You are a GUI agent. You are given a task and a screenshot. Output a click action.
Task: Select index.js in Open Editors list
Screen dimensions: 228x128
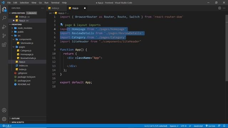point(27,17)
